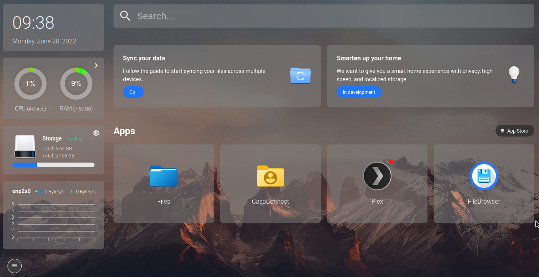This screenshot has width=539, height=277.
Task: Open the Plex app icon
Action: pyautogui.click(x=377, y=176)
